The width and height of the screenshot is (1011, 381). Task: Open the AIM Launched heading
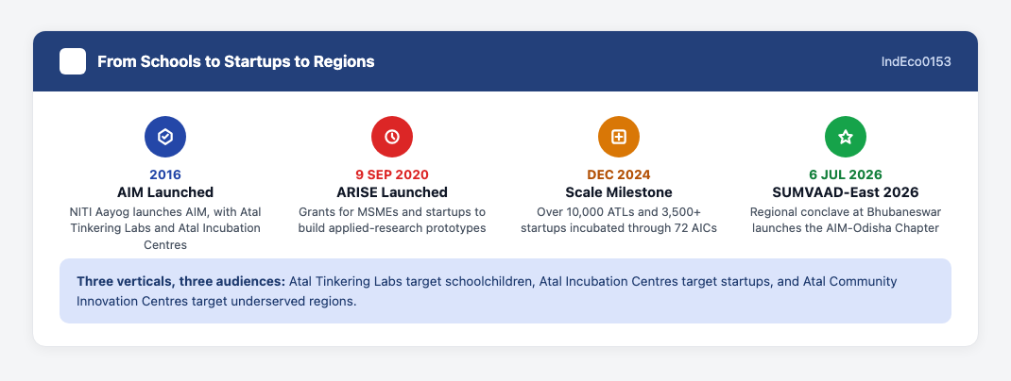(165, 191)
